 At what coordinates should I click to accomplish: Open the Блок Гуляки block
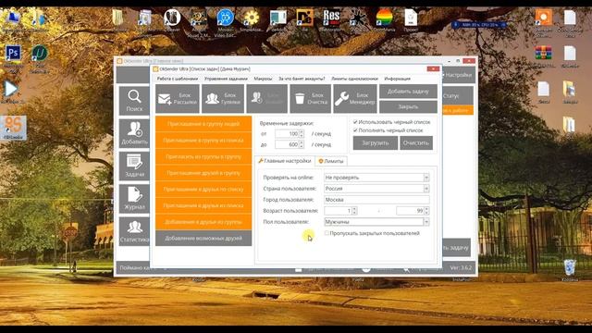(x=223, y=99)
